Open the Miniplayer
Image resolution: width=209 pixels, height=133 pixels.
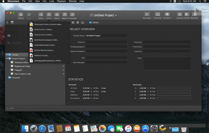coord(147,14)
